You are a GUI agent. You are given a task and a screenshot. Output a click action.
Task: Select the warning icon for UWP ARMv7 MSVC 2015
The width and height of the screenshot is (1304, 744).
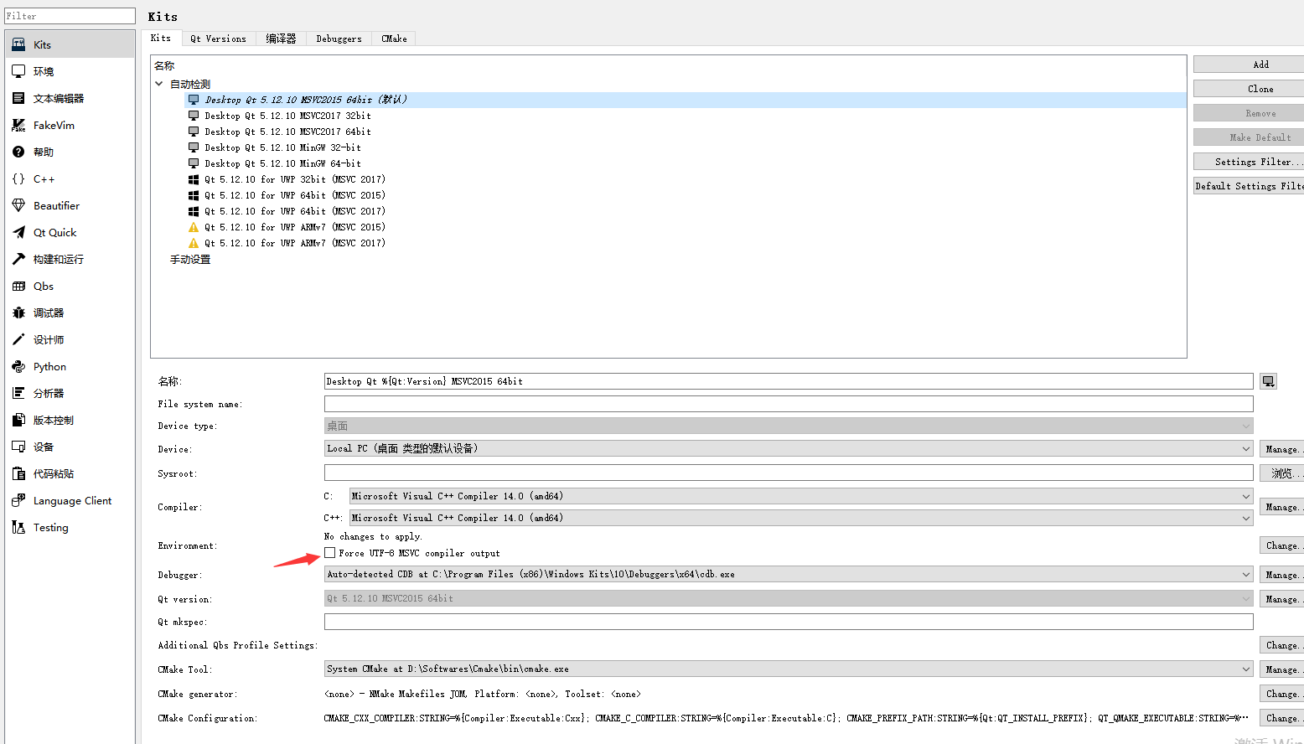[x=194, y=227]
